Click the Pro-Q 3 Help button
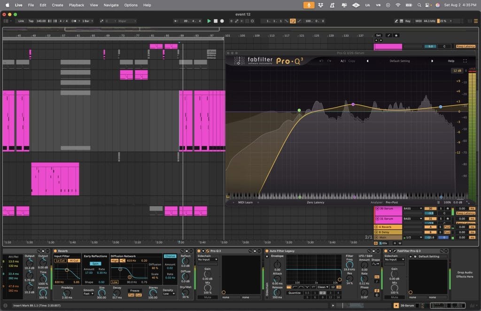This screenshot has height=311, width=481. coord(451,61)
